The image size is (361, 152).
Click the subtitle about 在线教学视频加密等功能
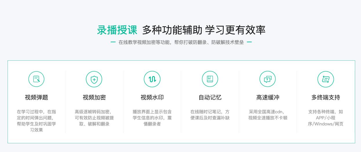coord(181,42)
